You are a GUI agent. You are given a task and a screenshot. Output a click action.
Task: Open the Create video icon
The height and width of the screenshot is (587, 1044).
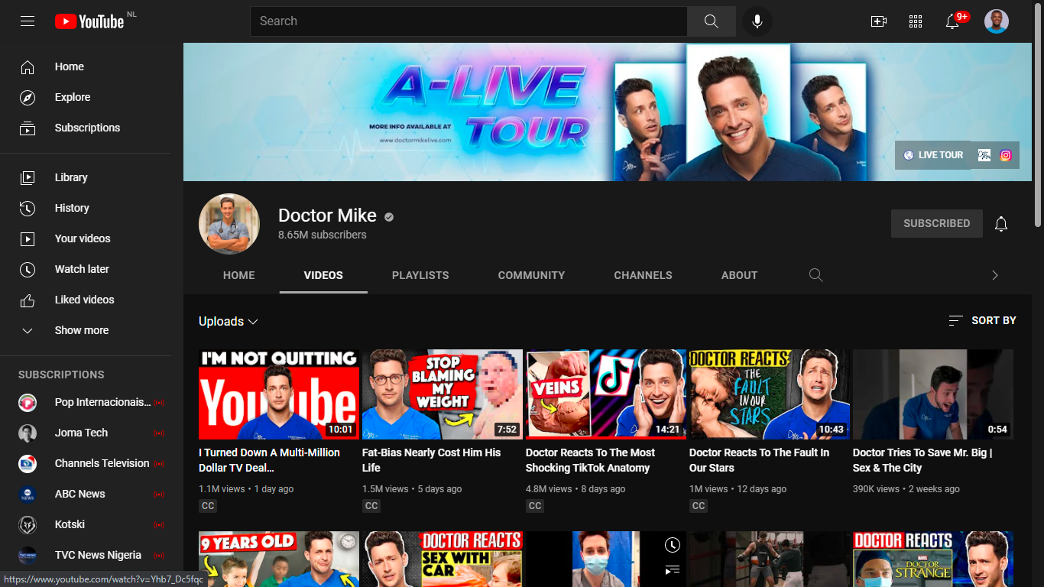coord(879,21)
